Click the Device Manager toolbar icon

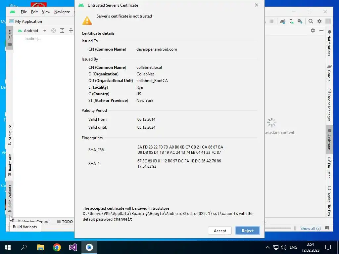pos(291,21)
